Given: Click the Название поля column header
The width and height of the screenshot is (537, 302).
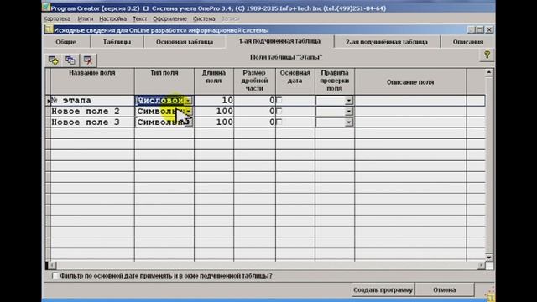Looking at the screenshot, I should [92, 81].
